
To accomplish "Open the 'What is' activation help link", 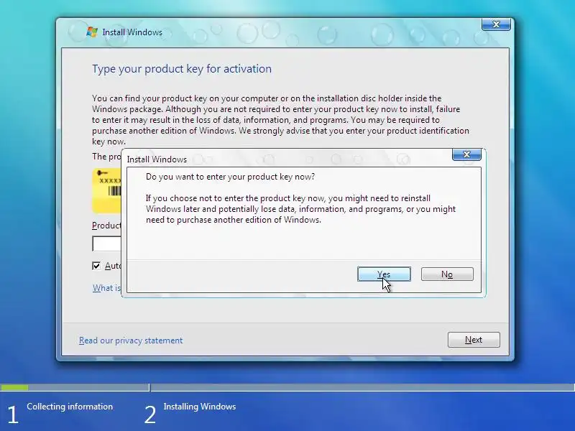I will pos(106,288).
